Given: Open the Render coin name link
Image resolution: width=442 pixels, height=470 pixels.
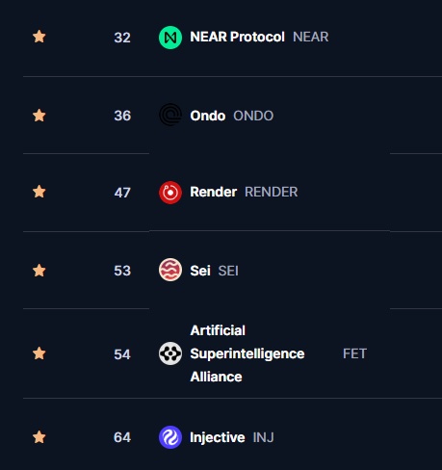Looking at the screenshot, I should click(213, 192).
